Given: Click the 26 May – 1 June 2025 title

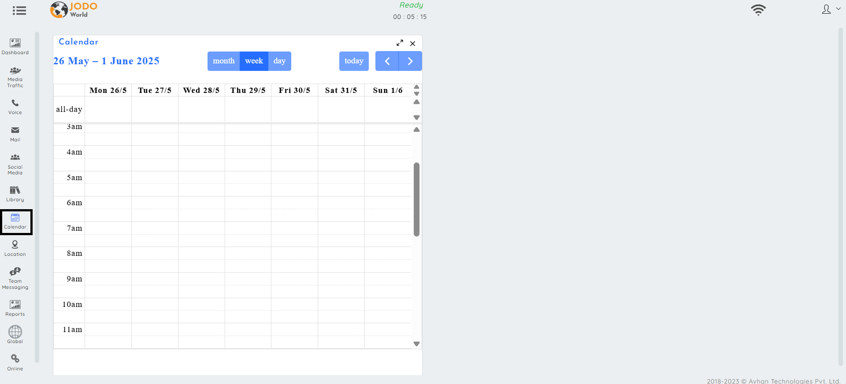Looking at the screenshot, I should (106, 61).
